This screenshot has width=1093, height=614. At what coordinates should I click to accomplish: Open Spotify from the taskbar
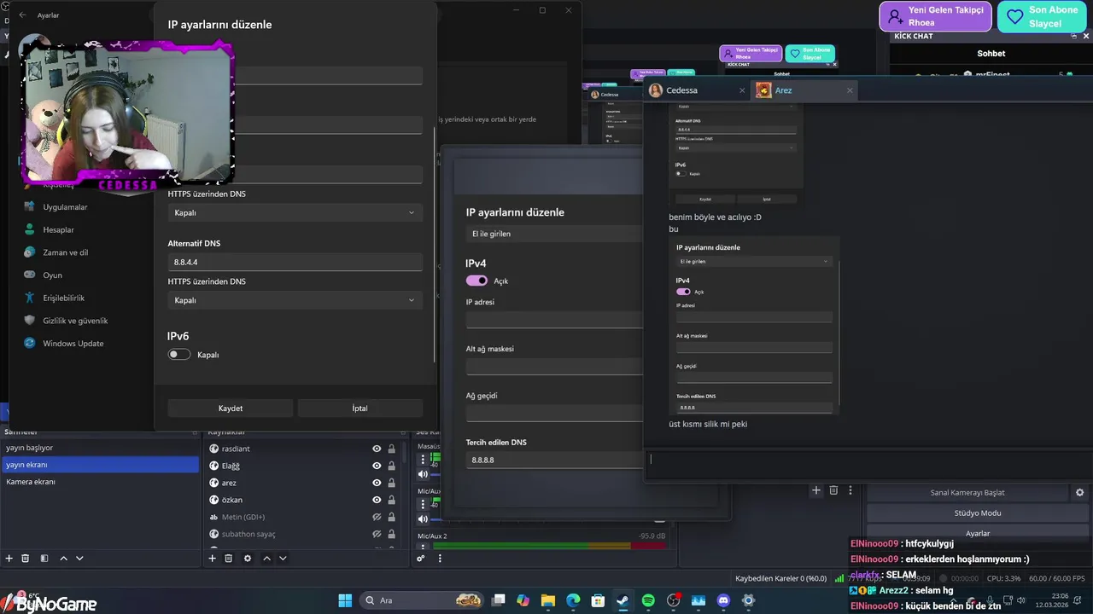(x=648, y=600)
